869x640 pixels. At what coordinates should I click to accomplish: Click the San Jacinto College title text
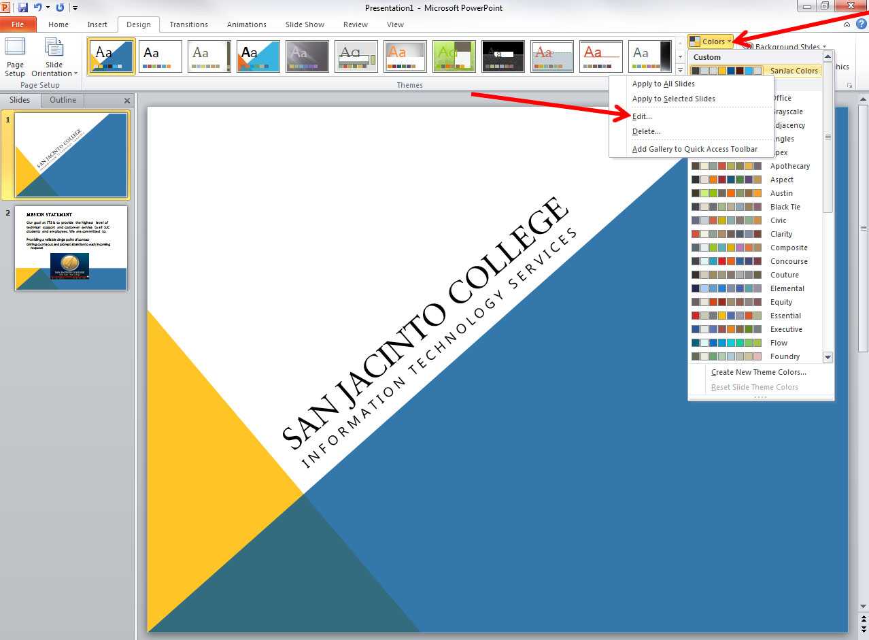424,324
